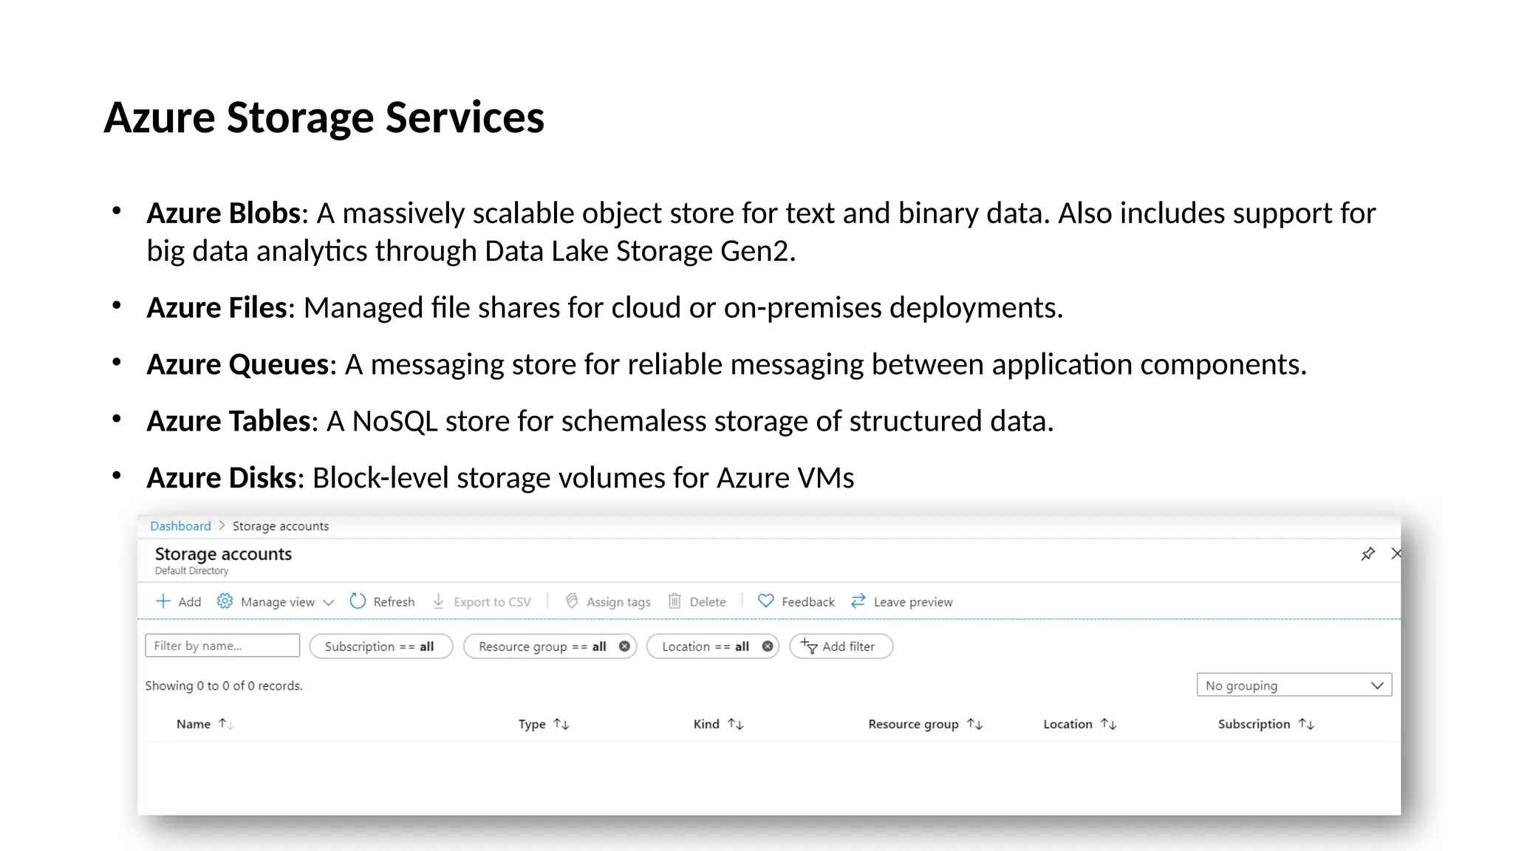Click the Default Directory subtitle
The height and width of the screenshot is (851, 1513).
191,571
